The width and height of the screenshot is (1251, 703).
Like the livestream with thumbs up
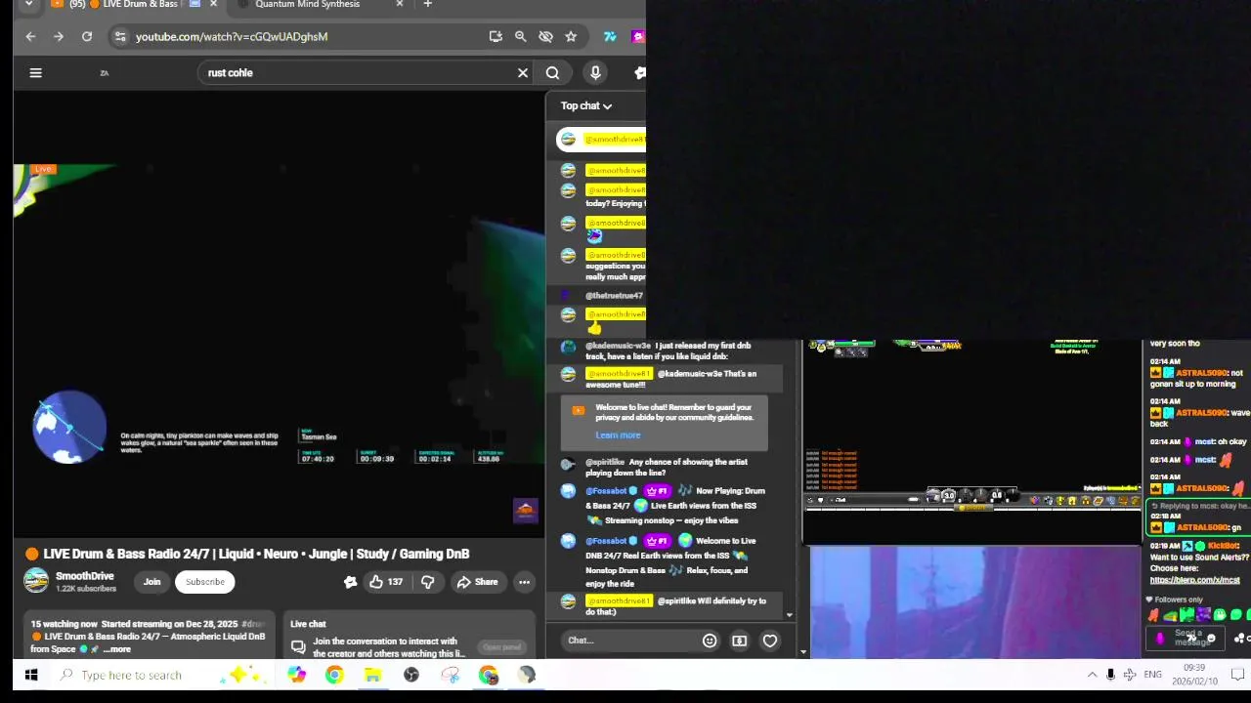pos(386,582)
